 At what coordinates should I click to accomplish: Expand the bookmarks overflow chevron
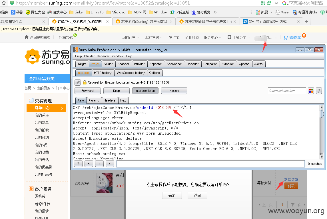tap(215, 12)
